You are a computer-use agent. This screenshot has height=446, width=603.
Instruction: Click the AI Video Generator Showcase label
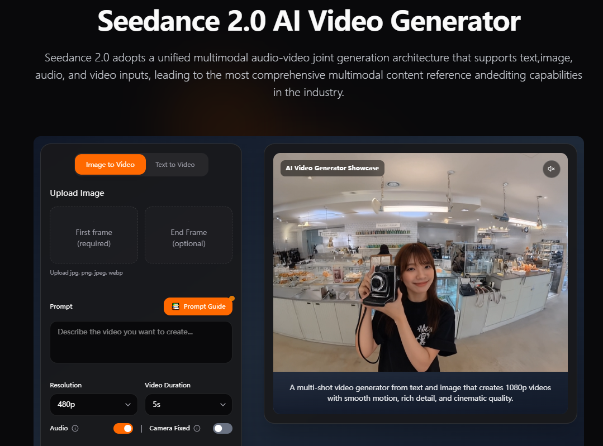[333, 168]
